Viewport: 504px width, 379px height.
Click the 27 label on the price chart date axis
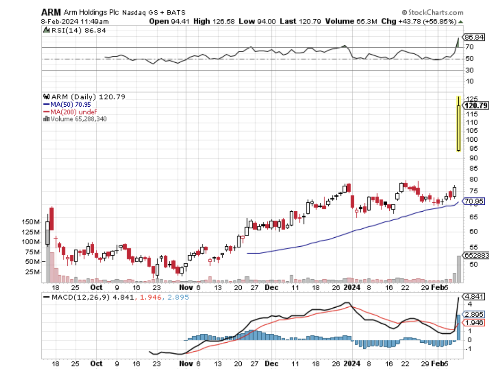tap(255, 288)
